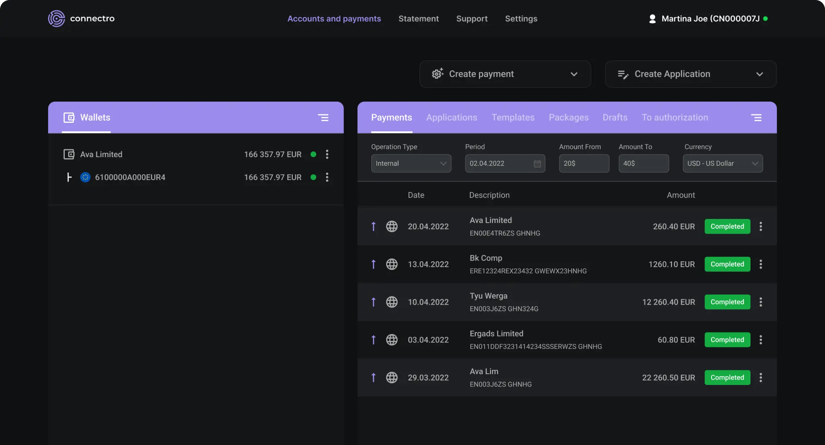Click Completed status on Ergads Limited payment
The image size is (825, 445).
727,340
